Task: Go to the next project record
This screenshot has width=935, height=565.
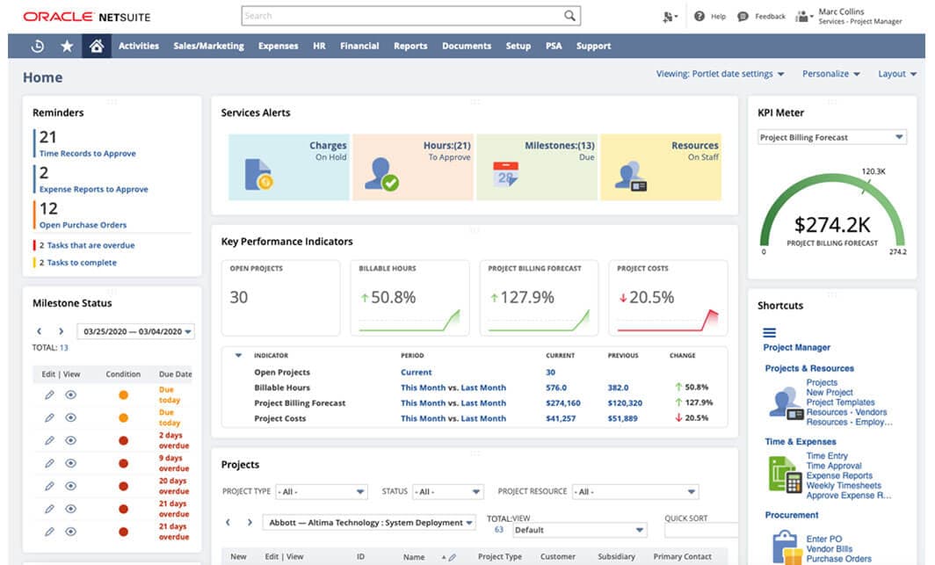Action: (x=250, y=523)
